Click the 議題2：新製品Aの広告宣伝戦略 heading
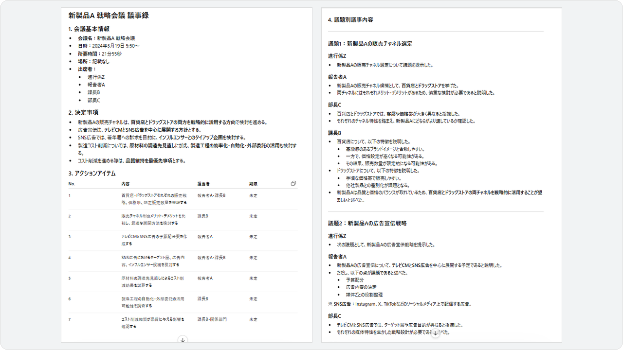This screenshot has width=623, height=350. click(367, 223)
